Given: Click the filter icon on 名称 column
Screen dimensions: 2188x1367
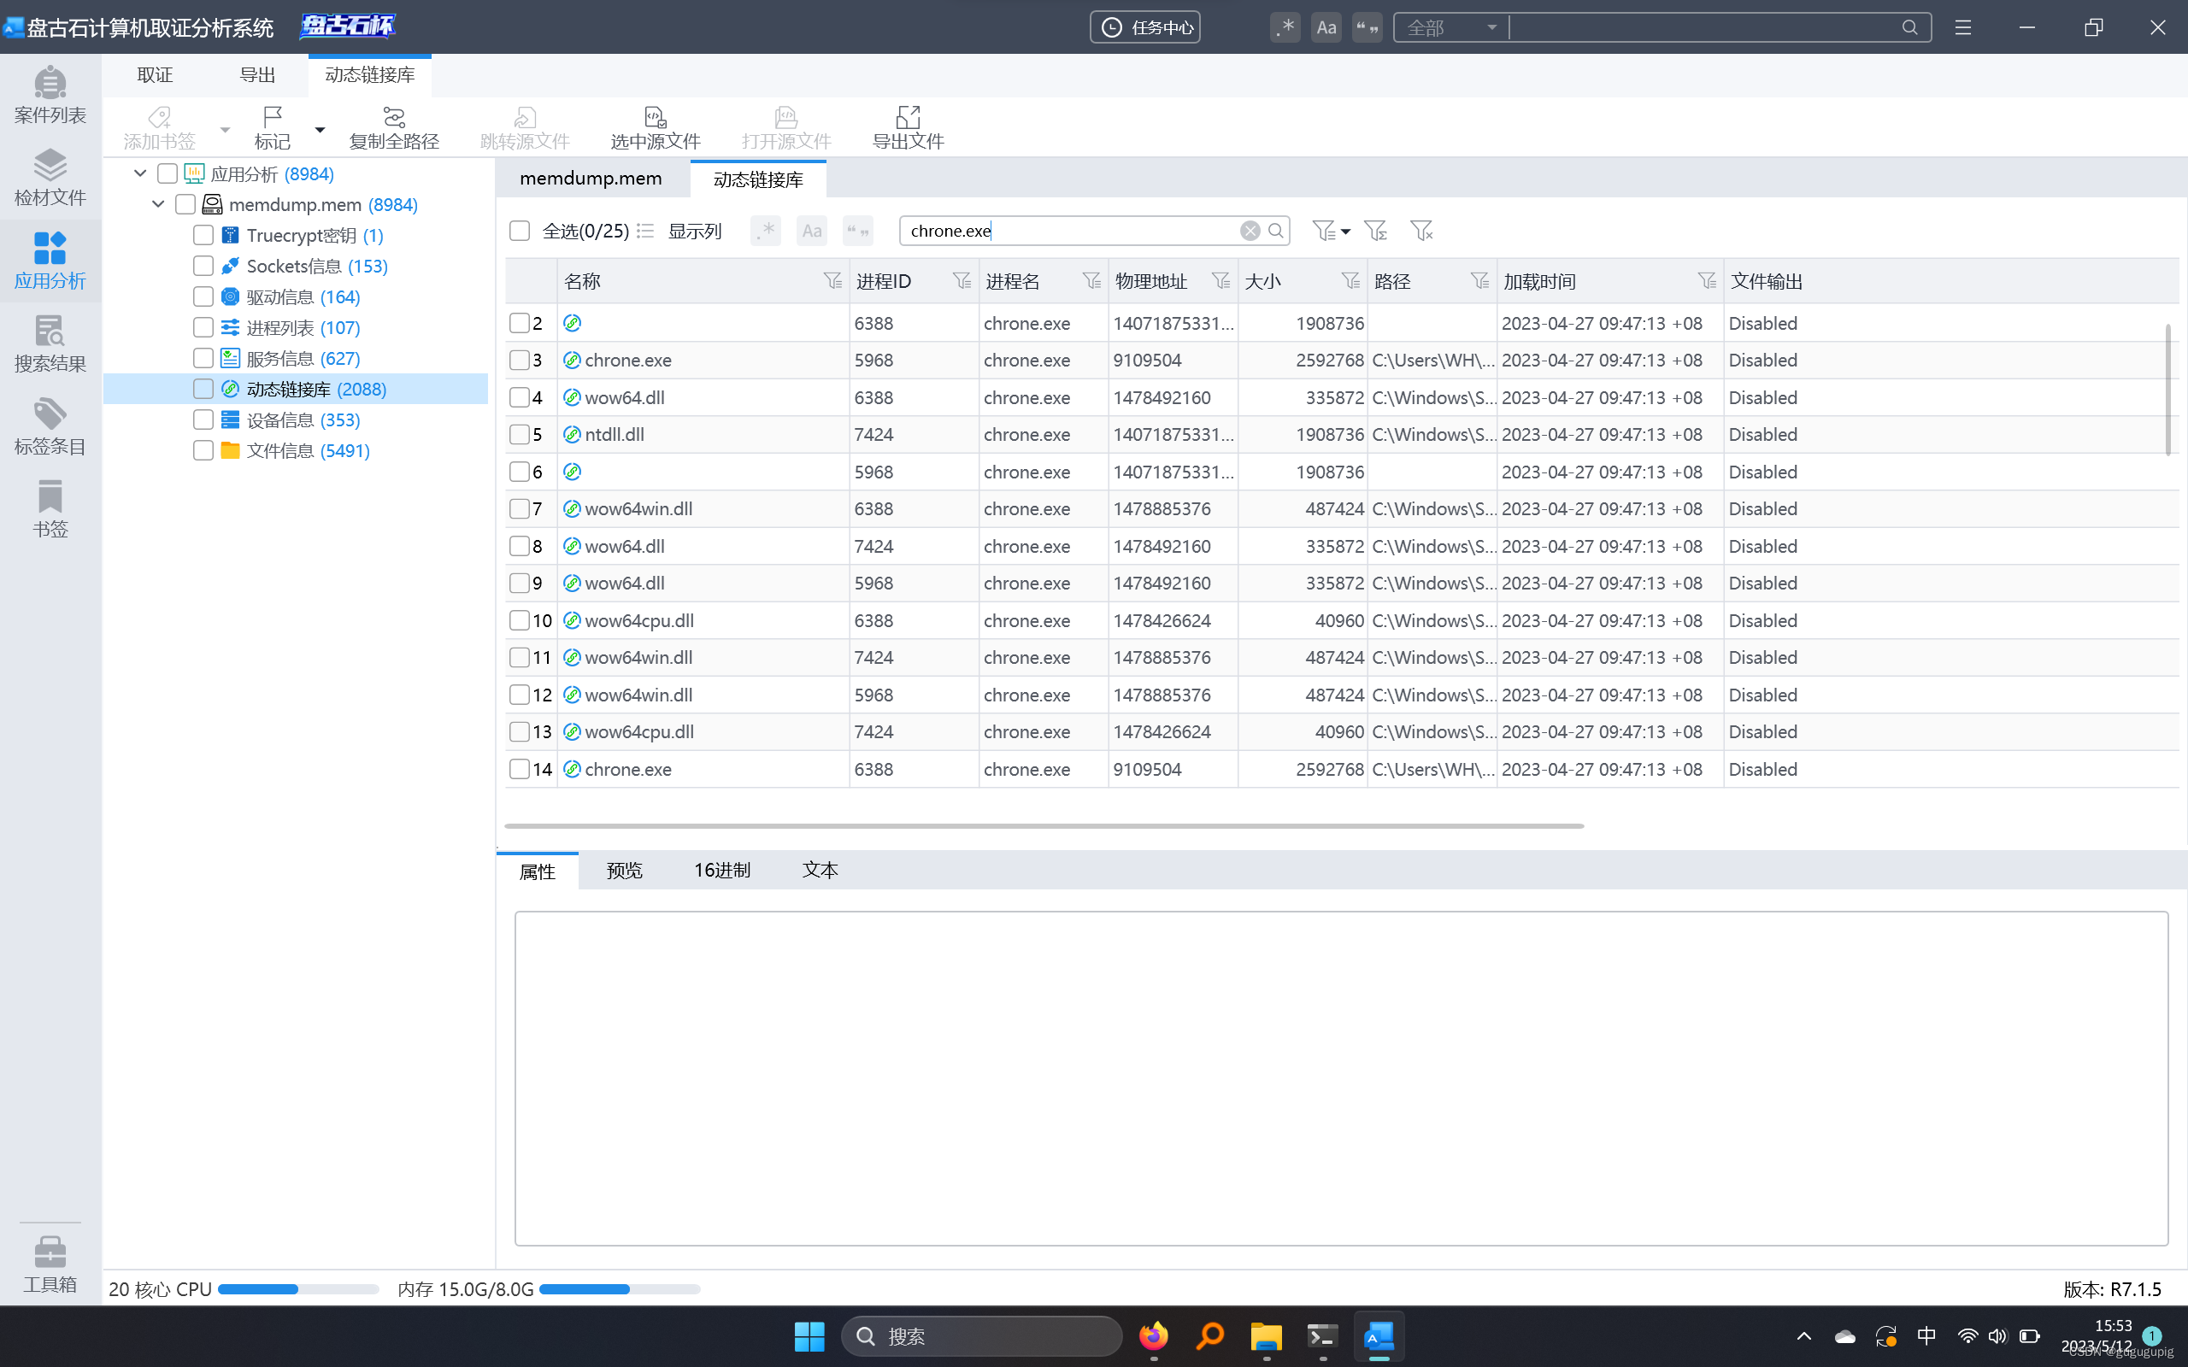Looking at the screenshot, I should pos(832,281).
